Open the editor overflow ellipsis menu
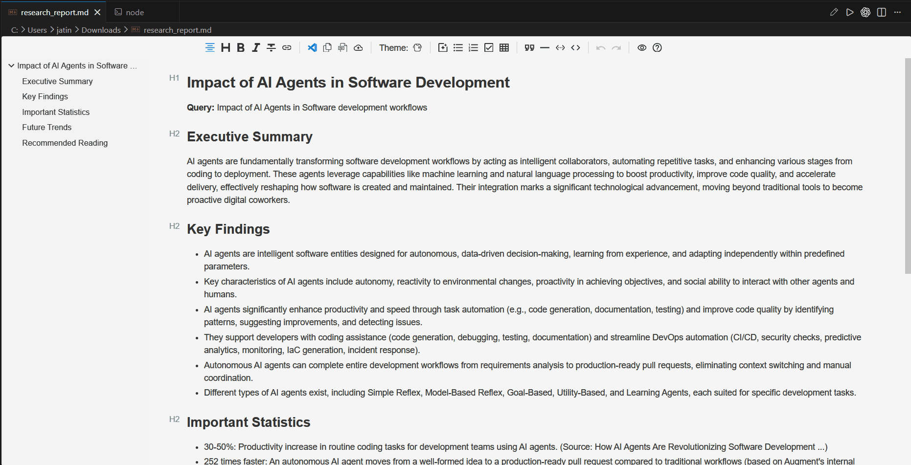Viewport: 911px width, 465px height. 898,12
